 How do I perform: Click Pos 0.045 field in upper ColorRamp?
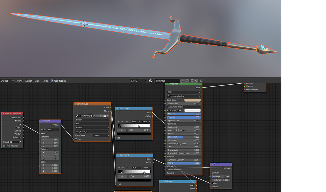pos(139,130)
